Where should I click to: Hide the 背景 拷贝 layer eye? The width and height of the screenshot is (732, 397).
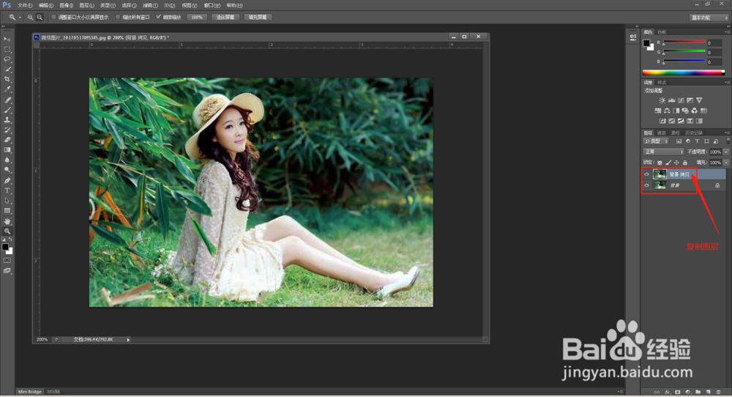click(x=646, y=174)
